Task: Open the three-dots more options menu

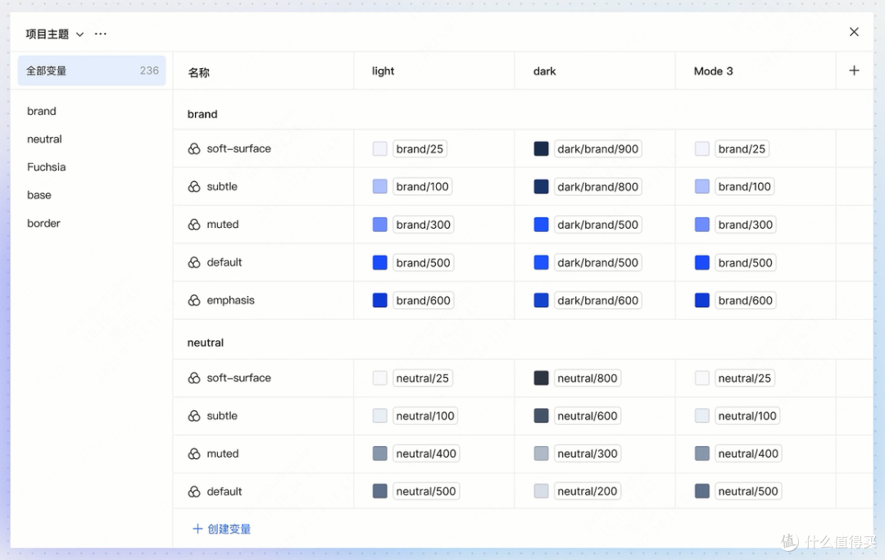Action: (x=101, y=34)
